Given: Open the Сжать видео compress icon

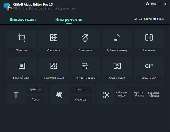Looking at the screenshot, I should (117, 66).
